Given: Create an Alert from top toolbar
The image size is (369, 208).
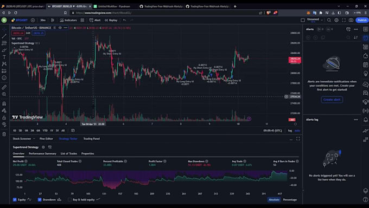Looking at the screenshot, I should coord(95,20).
